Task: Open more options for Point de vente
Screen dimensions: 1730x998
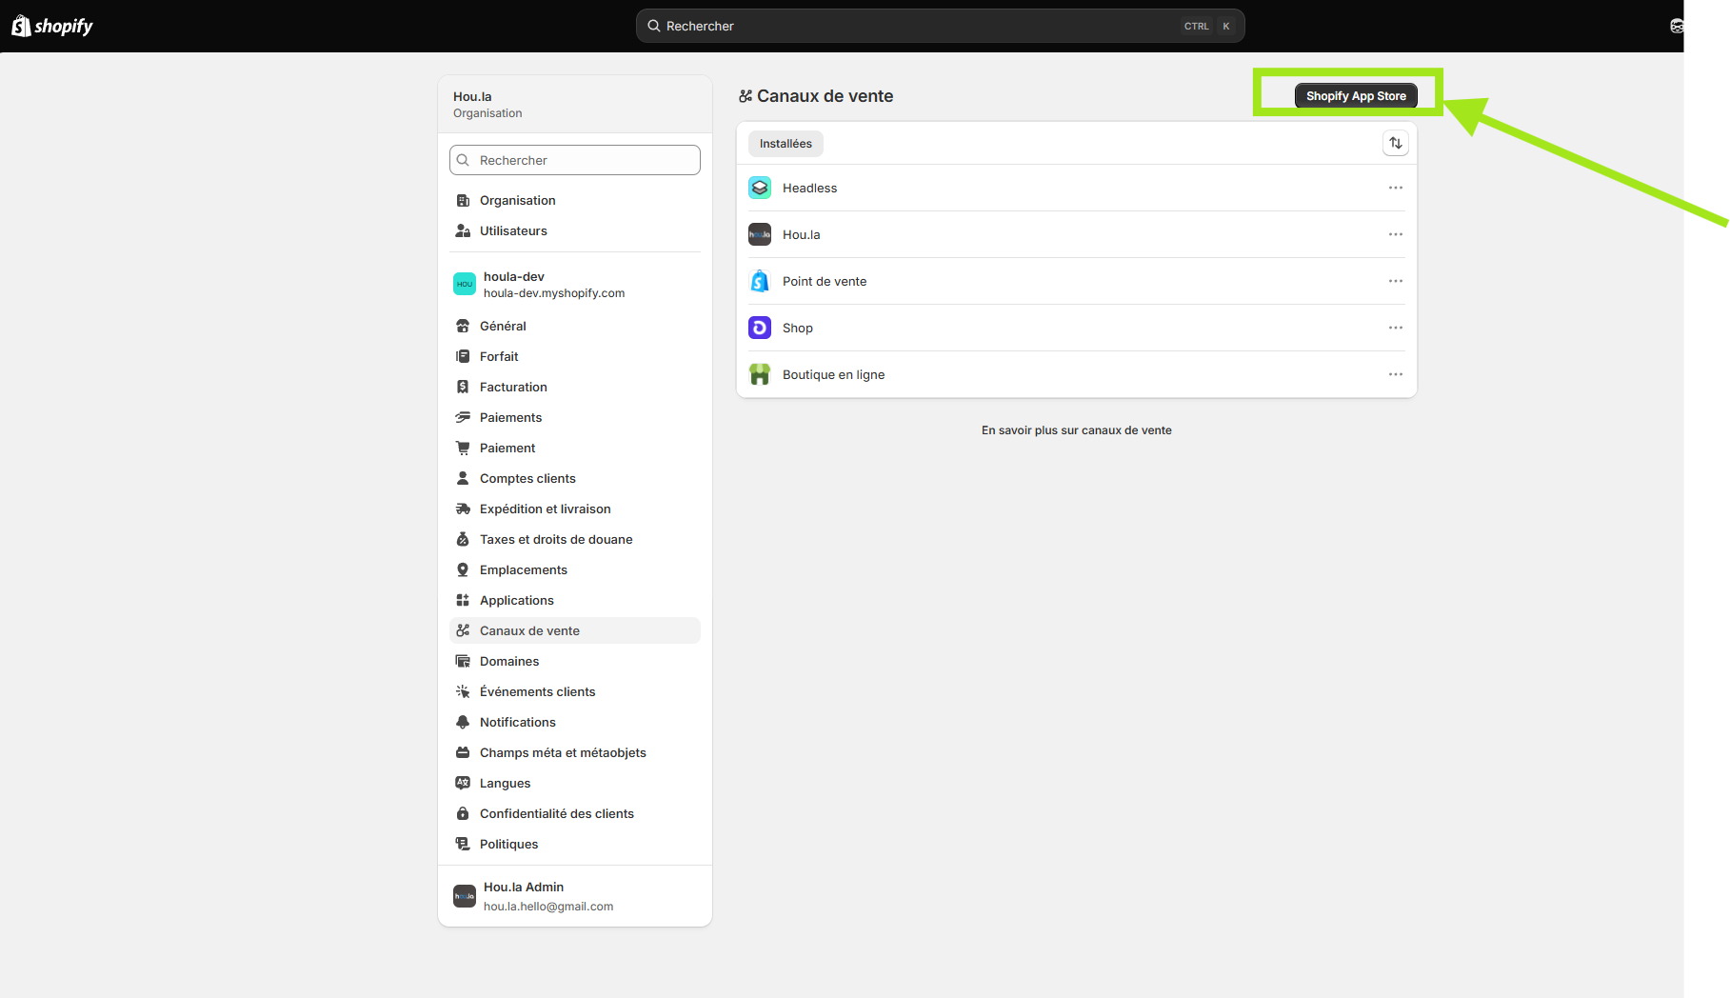Action: (1395, 281)
